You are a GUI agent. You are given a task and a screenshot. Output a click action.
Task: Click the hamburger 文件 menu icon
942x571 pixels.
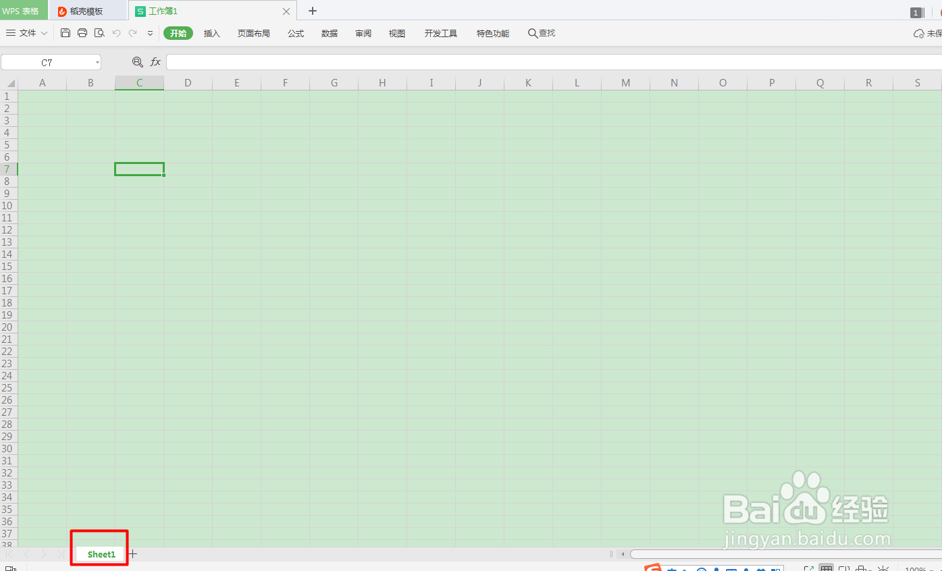[x=11, y=33]
